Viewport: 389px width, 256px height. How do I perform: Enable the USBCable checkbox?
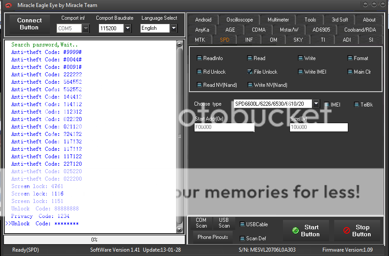point(242,224)
